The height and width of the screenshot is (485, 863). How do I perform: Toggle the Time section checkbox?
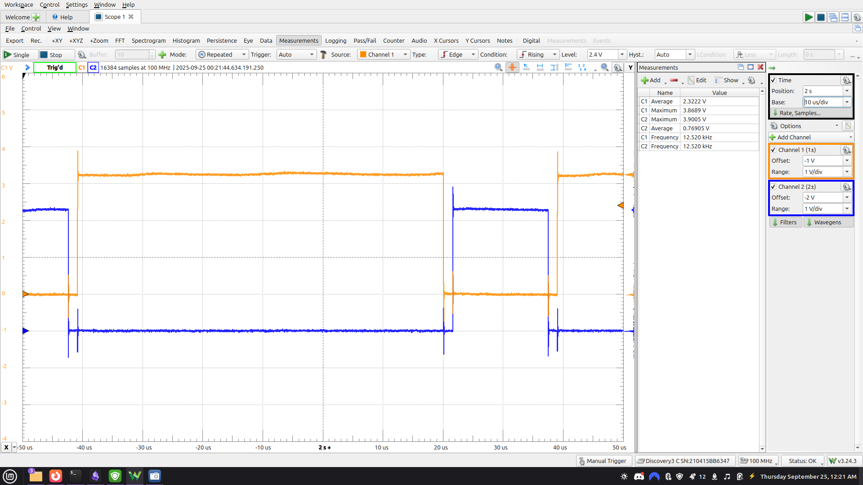click(774, 80)
